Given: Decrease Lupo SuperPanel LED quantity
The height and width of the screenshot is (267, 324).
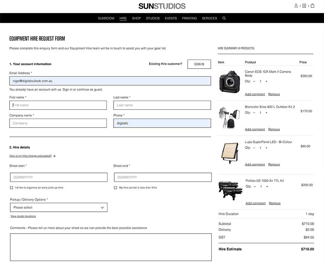Looking at the screenshot, I should coord(254,148).
